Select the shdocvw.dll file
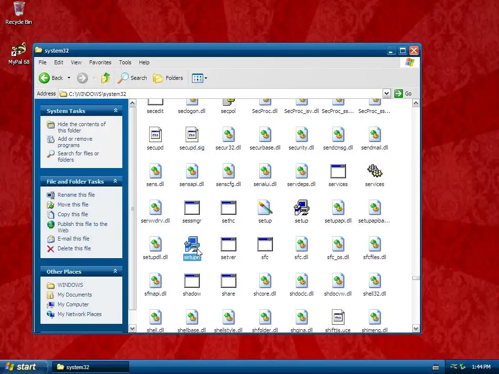Image resolution: width=499 pixels, height=374 pixels. (338, 285)
